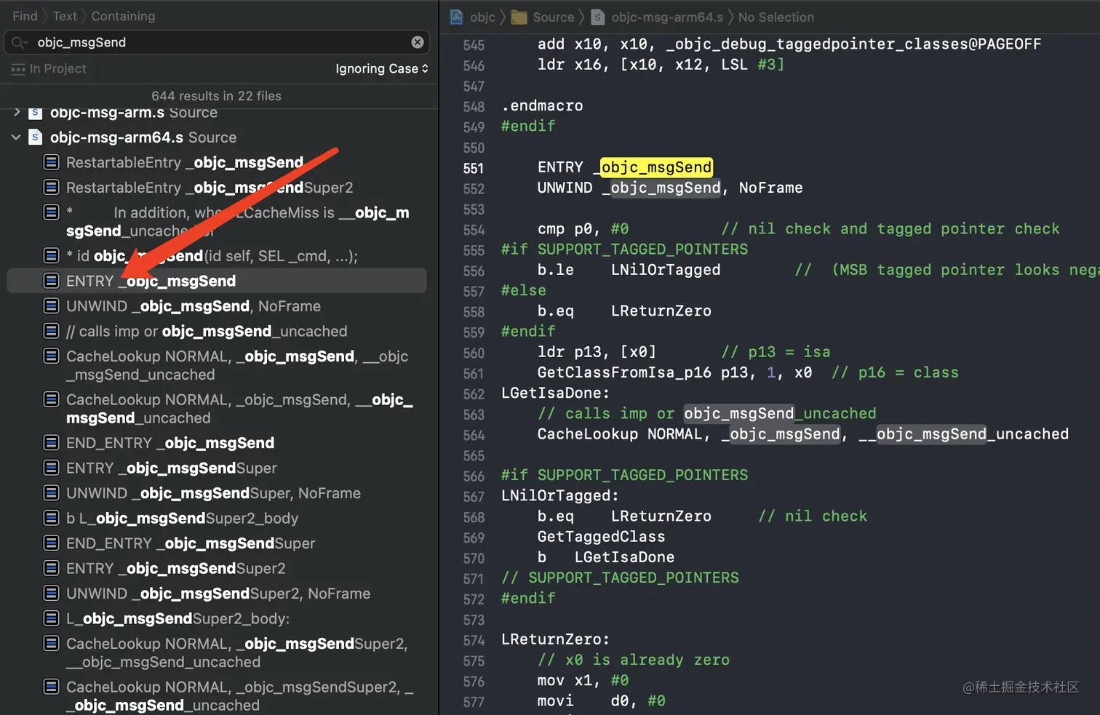Open objc-msg-arm64.s in editor jump bar
This screenshot has width=1100, height=715.
(x=658, y=17)
